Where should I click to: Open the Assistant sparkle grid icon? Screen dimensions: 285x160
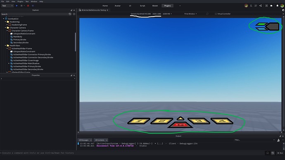click(x=266, y=6)
